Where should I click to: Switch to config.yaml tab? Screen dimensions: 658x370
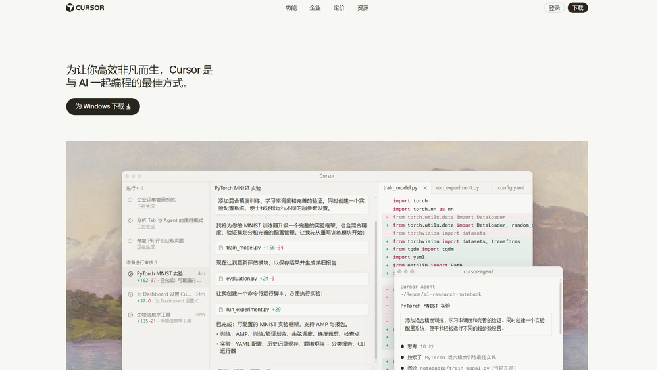point(511,188)
